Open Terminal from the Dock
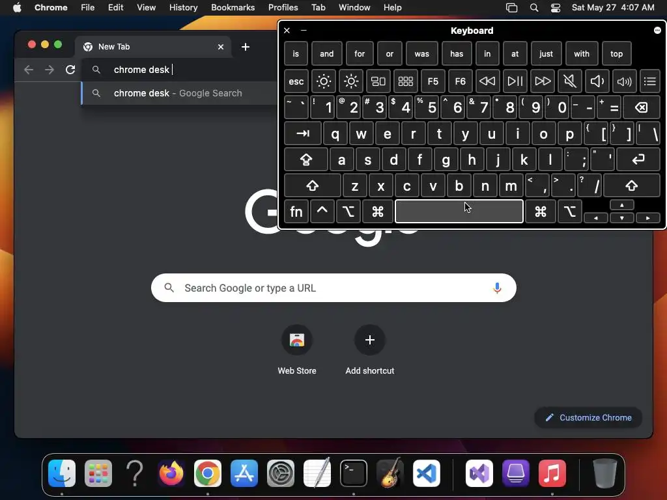The image size is (667, 500). [x=354, y=473]
